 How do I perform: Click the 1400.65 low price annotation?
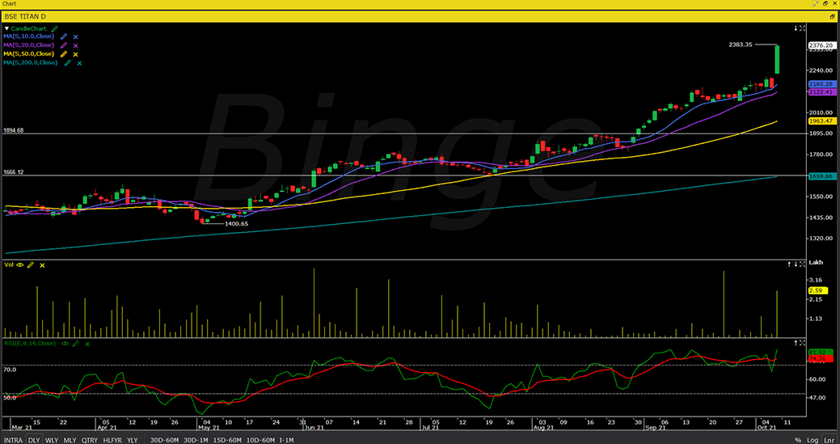coord(236,223)
